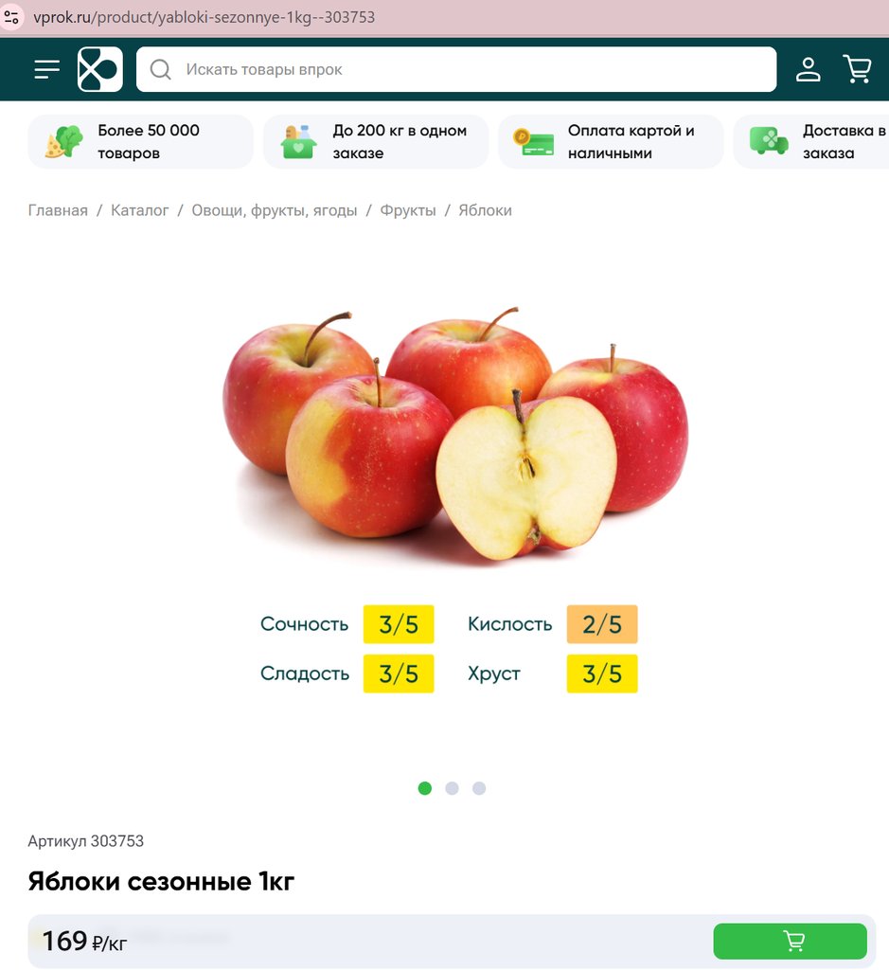Viewport: 889px width, 970px height.
Task: Focus the Искать товары впрок search field
Action: (456, 69)
